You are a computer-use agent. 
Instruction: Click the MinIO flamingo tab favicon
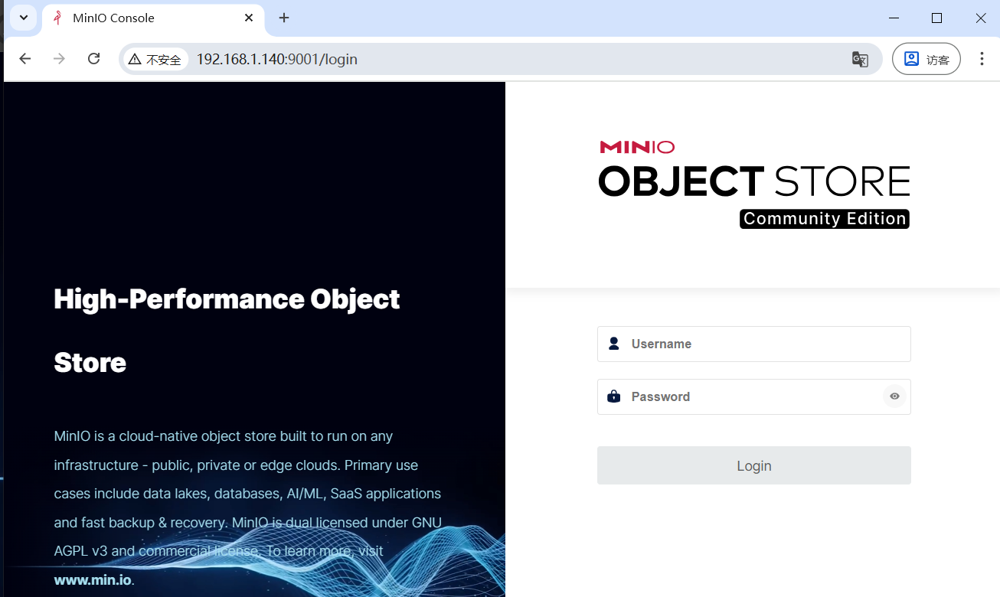tap(57, 18)
